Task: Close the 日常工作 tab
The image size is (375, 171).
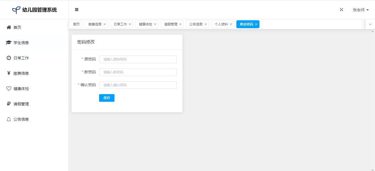Action: (x=130, y=24)
